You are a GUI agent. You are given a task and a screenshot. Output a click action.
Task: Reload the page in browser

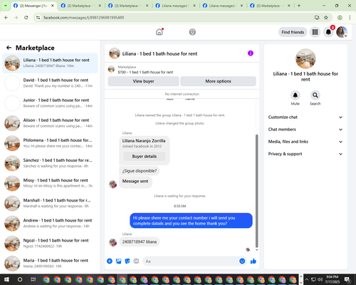(26, 18)
